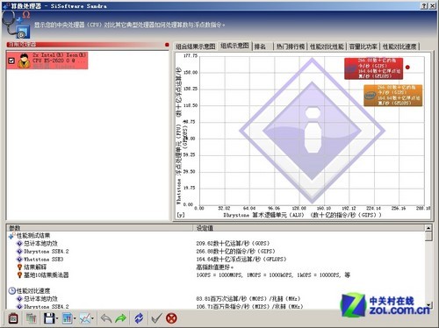
Task: Switch to the 排名 tab
Action: [260, 46]
